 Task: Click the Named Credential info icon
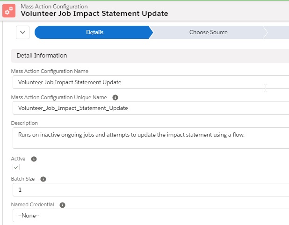(x=62, y=204)
